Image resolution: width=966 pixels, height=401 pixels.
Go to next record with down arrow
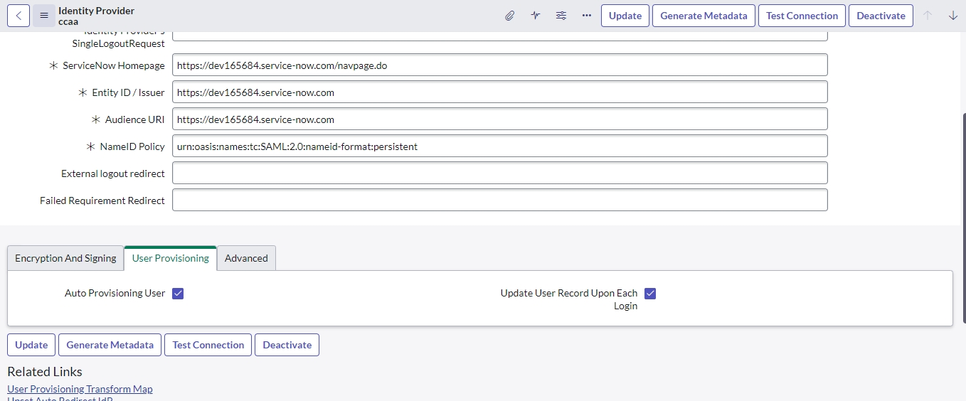(x=953, y=16)
